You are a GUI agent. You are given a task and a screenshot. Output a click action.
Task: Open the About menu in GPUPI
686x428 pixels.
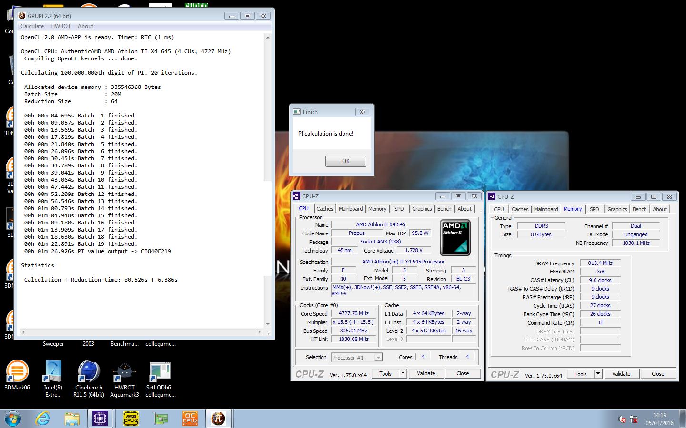click(85, 26)
